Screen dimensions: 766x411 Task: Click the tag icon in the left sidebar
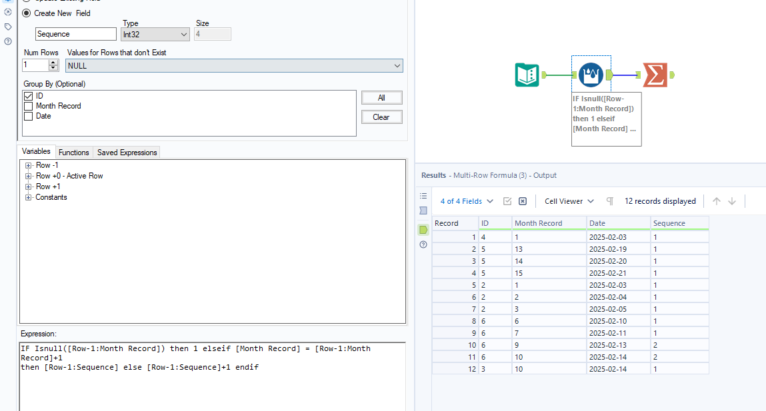tap(7, 27)
